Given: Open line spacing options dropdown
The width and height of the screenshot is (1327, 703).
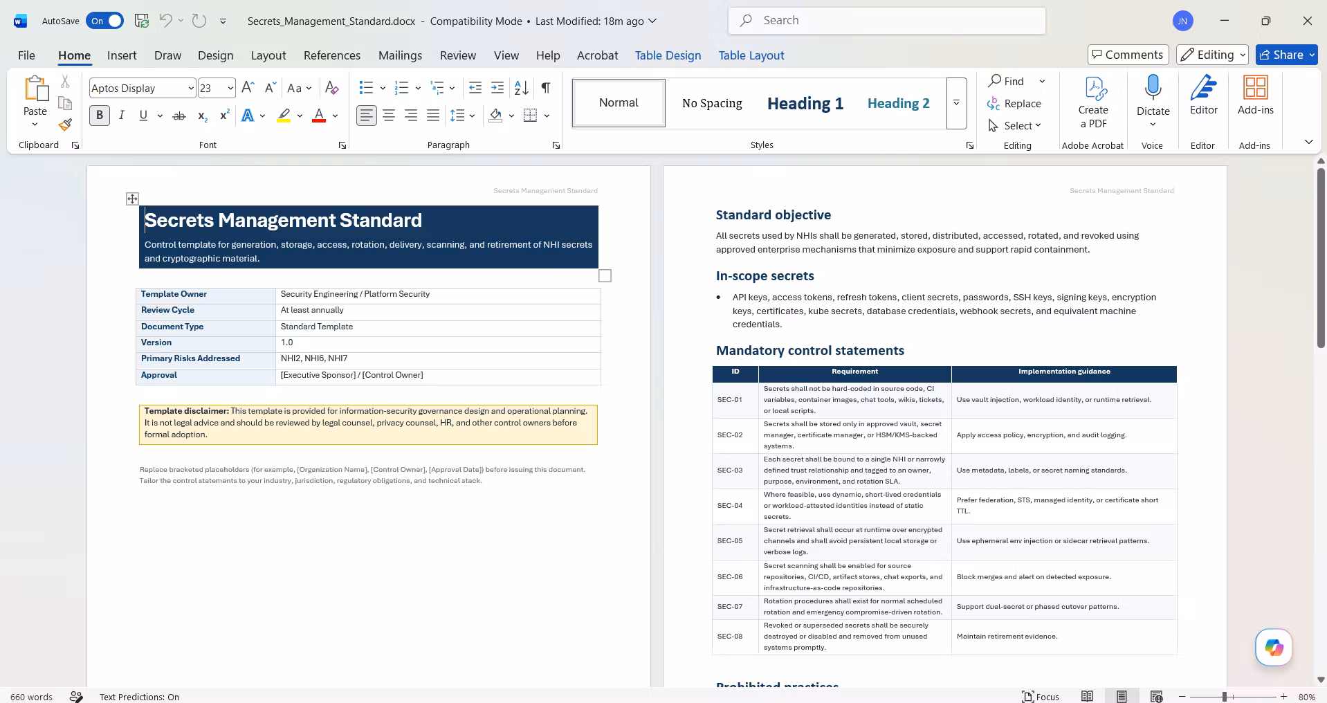Looking at the screenshot, I should tap(472, 116).
